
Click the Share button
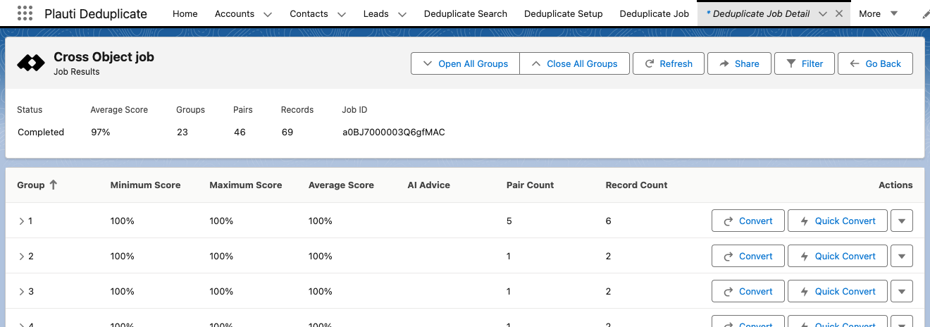tap(739, 63)
